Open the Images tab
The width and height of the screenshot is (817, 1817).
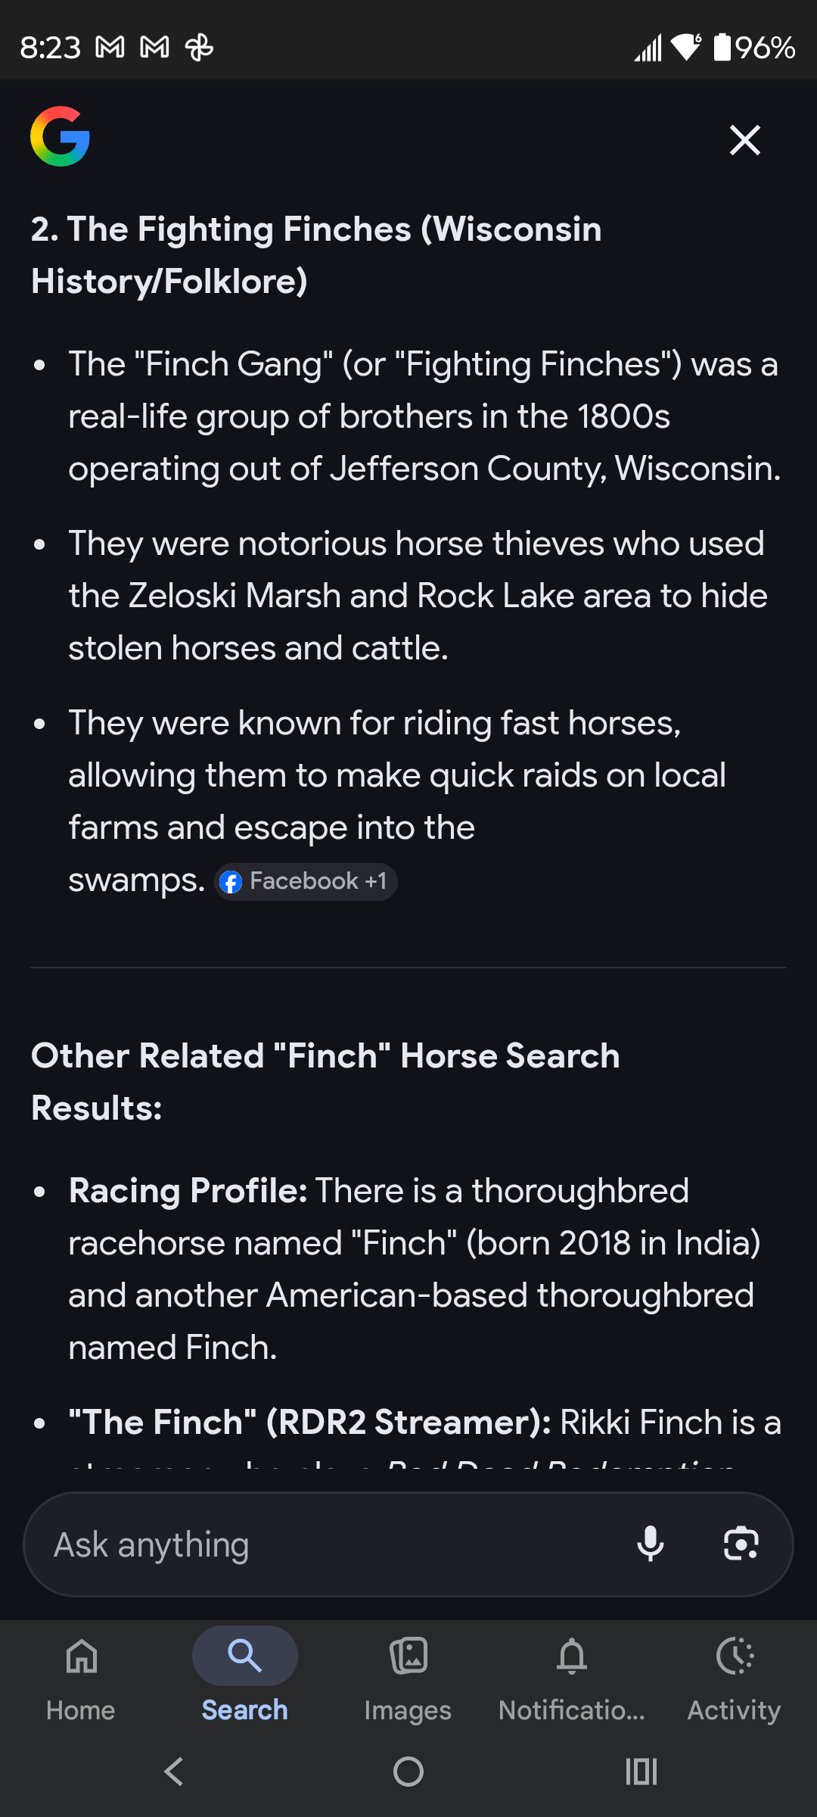coord(408,1675)
